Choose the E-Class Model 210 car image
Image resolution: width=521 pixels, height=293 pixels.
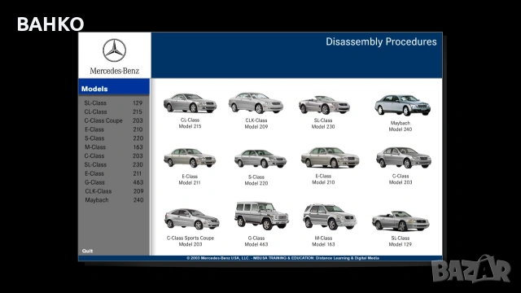click(x=330, y=157)
